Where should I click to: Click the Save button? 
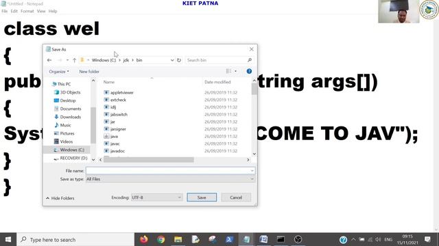click(x=202, y=197)
